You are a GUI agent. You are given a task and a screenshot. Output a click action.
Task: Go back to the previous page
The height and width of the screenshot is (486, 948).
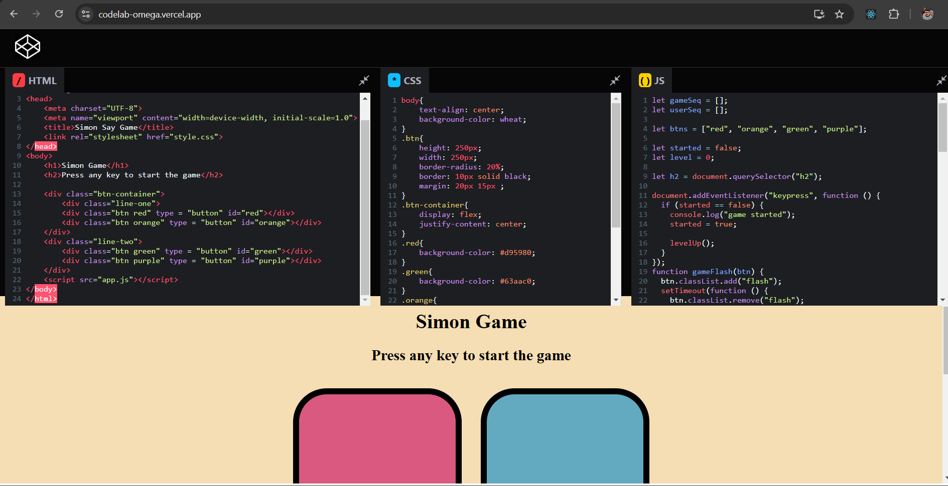pos(14,14)
